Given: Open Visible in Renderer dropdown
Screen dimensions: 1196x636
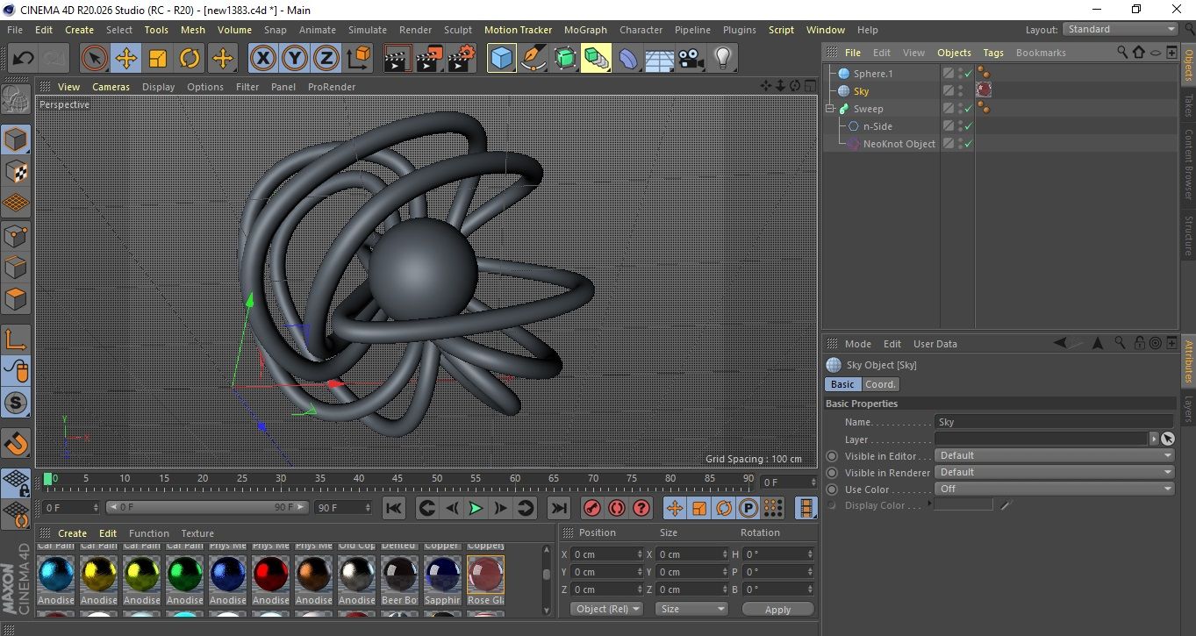Looking at the screenshot, I should coord(1055,472).
